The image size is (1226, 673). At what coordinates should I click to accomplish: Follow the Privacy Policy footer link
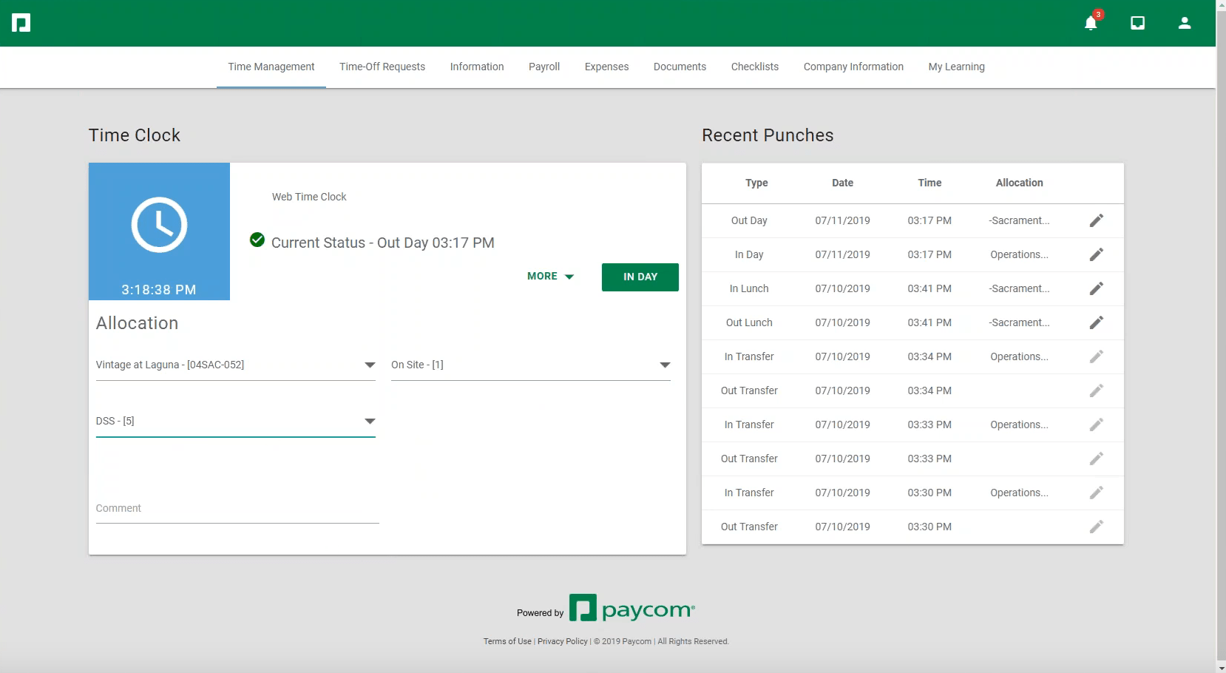point(562,641)
